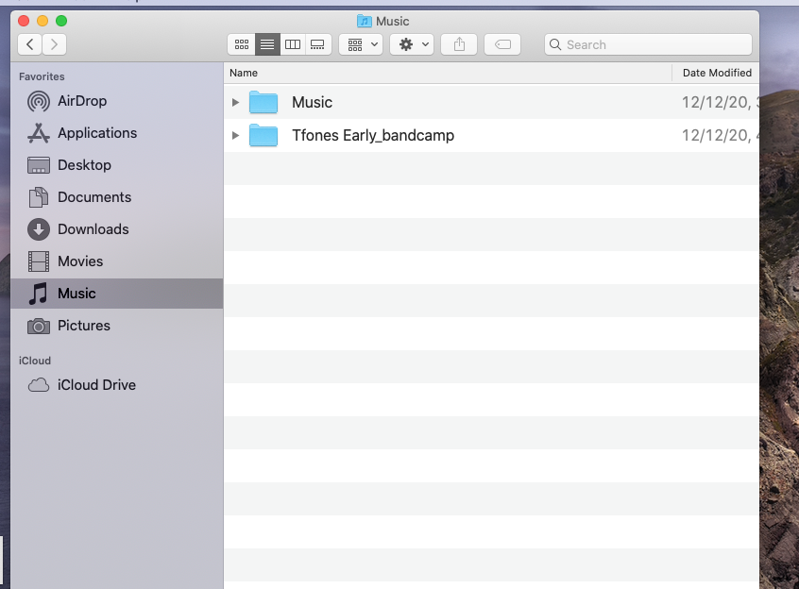Sort files by the Name column header
The image size is (799, 589).
[244, 73]
